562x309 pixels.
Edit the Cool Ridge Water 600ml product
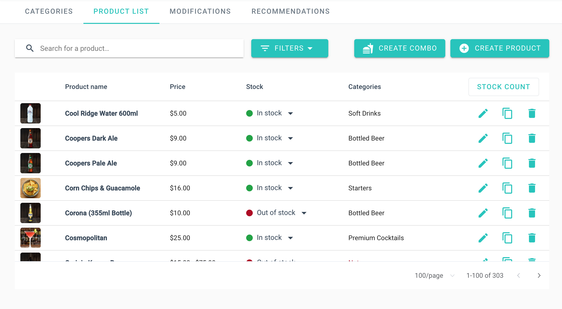coord(483,113)
